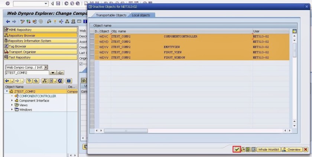312x157 pixels.
Task: Open the table layout settings icon
Action: pos(295,31)
